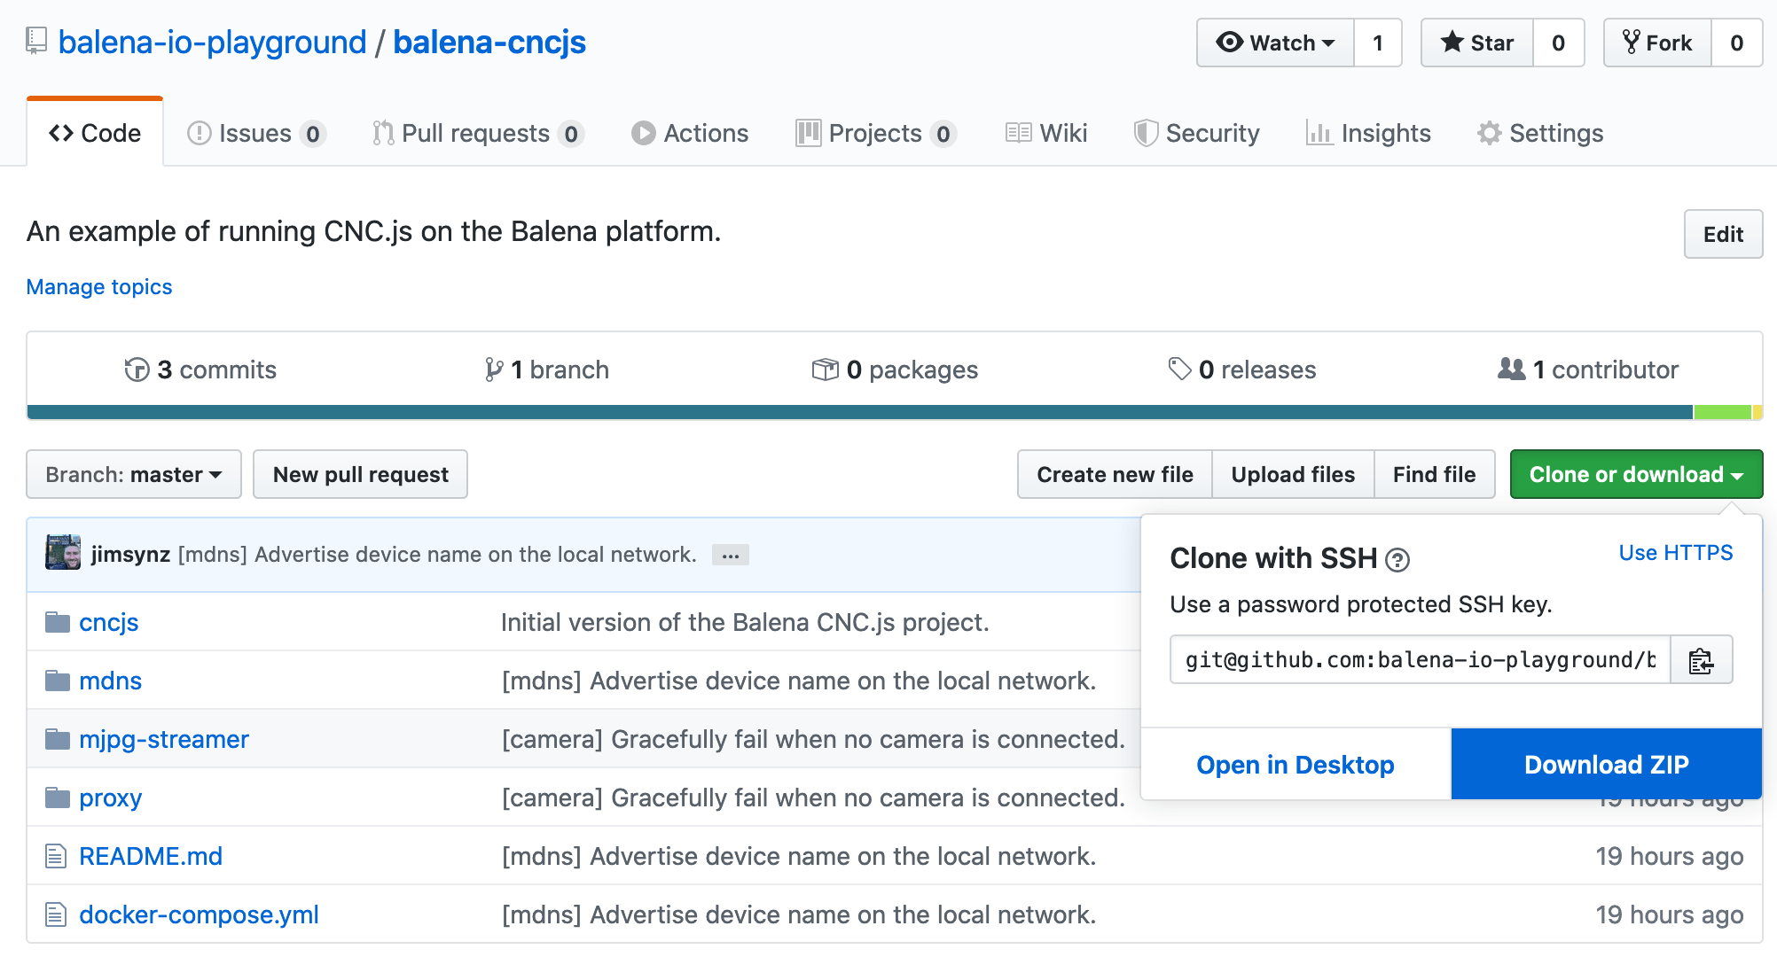1777x957 pixels.
Task: Open the SSH key help question mark
Action: (x=1397, y=560)
